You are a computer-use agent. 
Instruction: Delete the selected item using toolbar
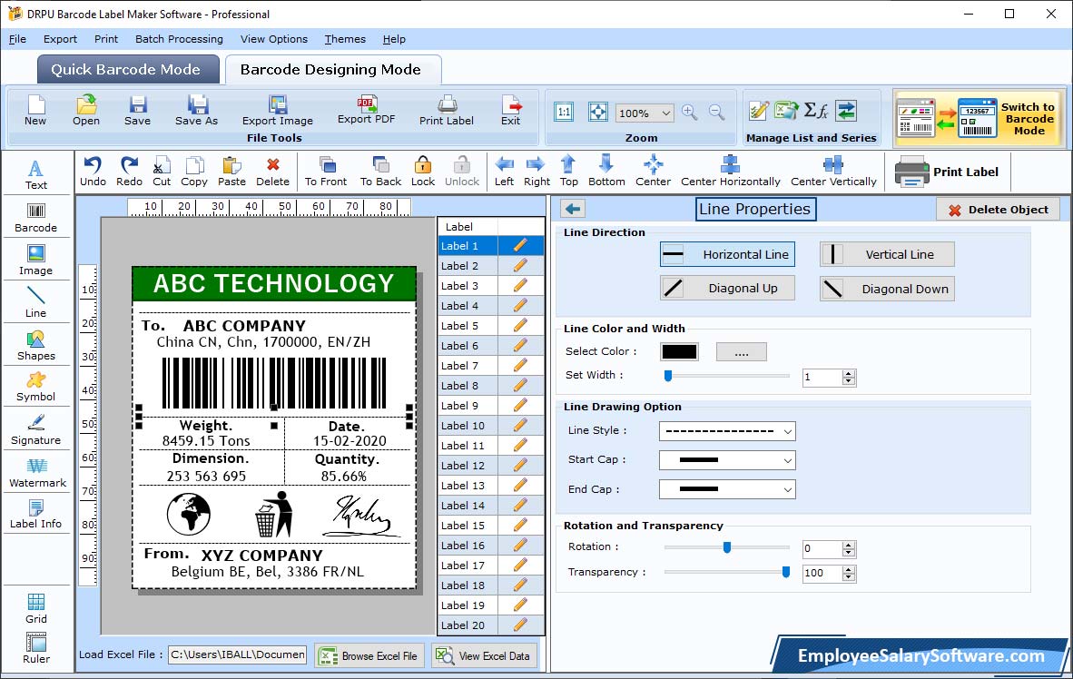pyautogui.click(x=273, y=172)
